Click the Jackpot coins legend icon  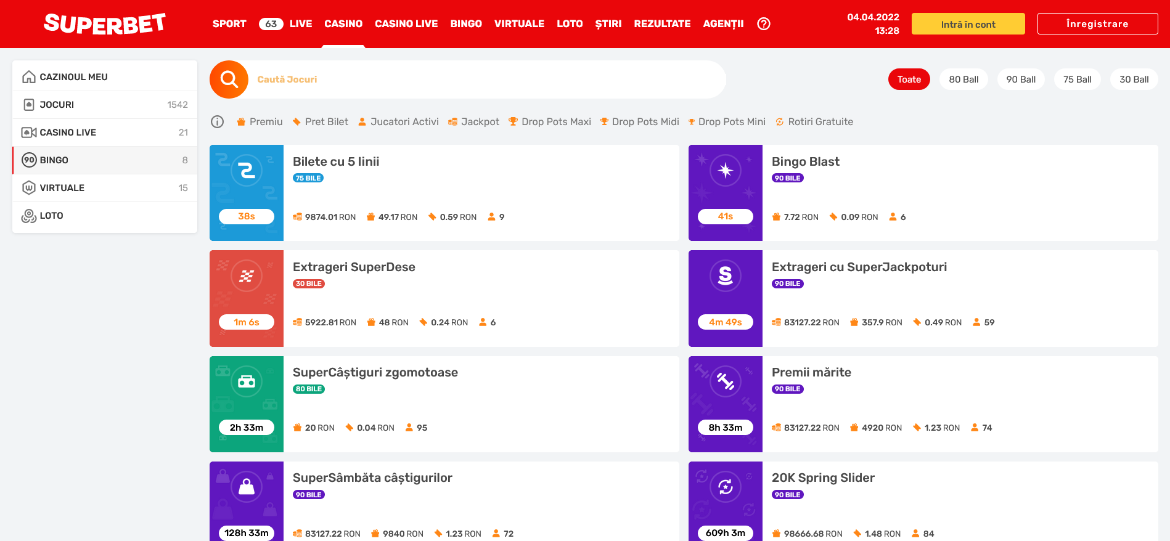(452, 122)
